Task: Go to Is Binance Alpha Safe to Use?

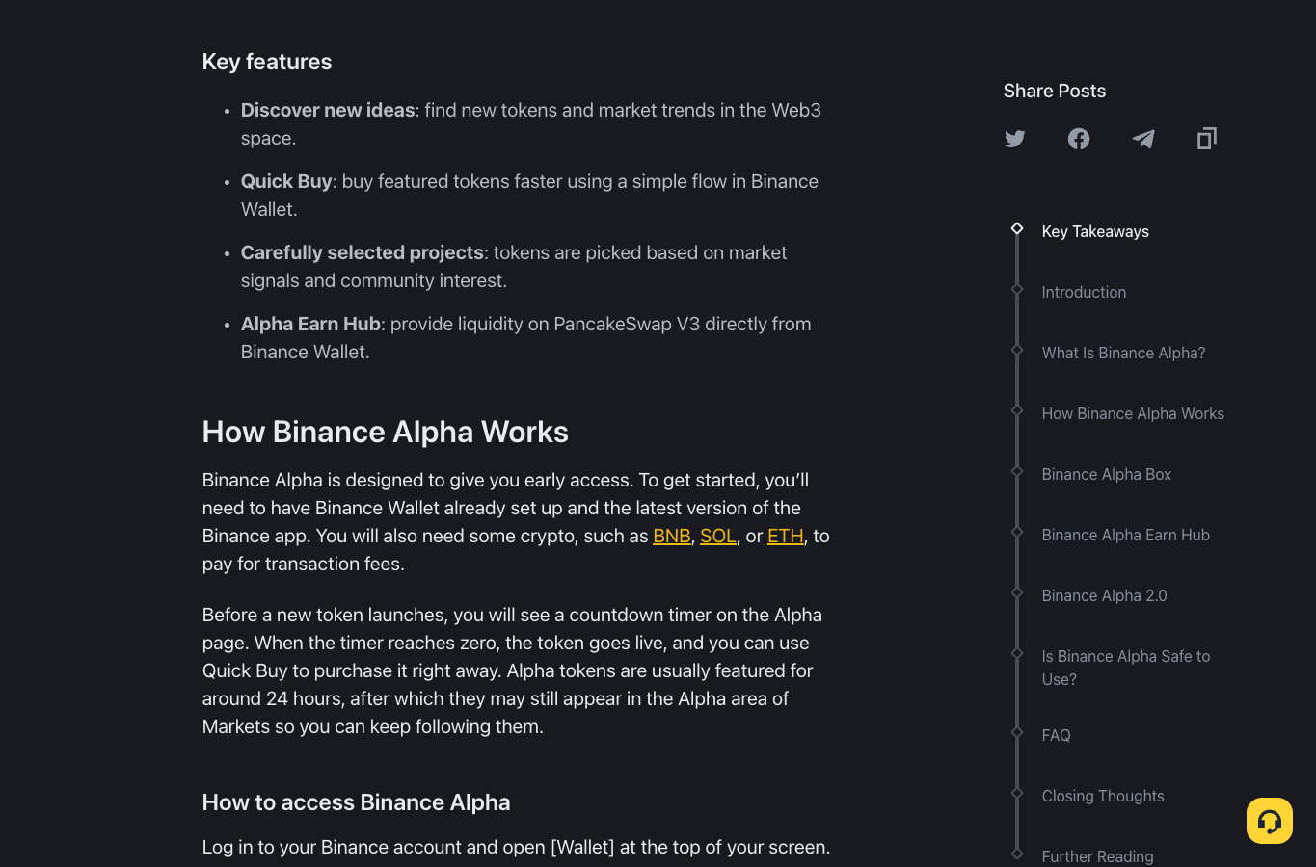Action: tap(1126, 668)
